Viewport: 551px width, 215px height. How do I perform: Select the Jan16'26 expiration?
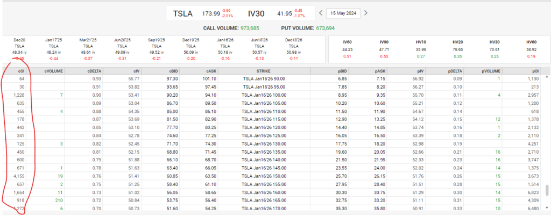tap(225, 49)
